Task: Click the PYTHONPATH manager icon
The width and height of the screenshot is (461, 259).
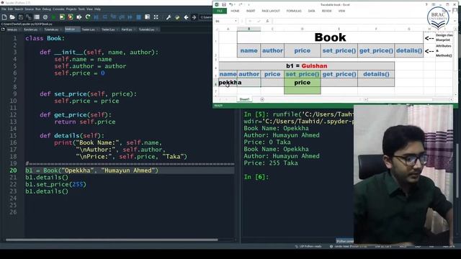Action: tap(177, 17)
